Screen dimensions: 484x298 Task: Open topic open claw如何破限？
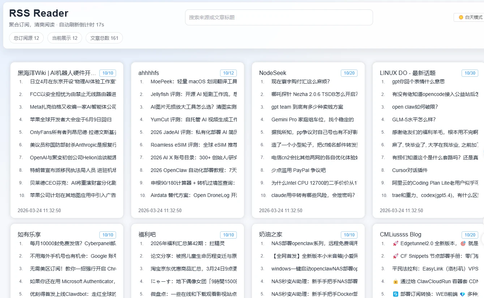coord(415,107)
